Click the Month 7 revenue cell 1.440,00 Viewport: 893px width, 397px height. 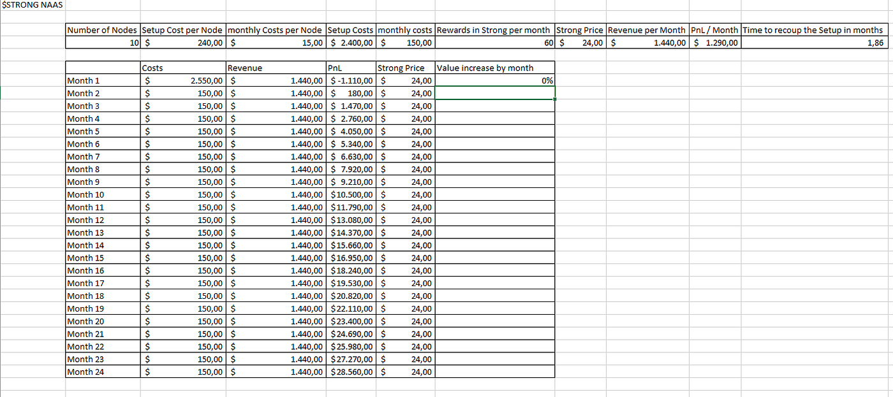[x=276, y=156]
